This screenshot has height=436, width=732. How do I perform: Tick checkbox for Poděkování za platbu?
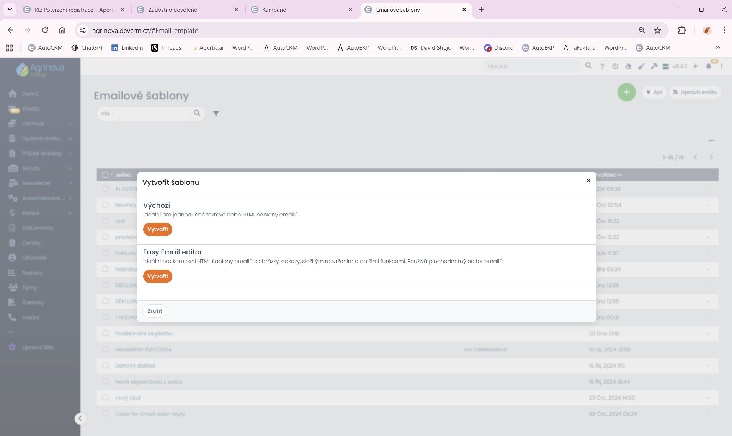point(105,334)
